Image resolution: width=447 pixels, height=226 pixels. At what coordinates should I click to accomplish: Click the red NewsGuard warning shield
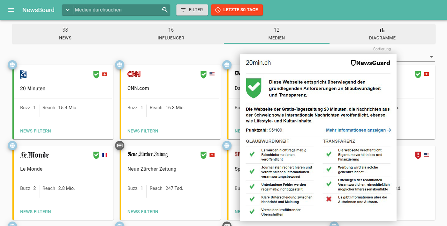418,155
